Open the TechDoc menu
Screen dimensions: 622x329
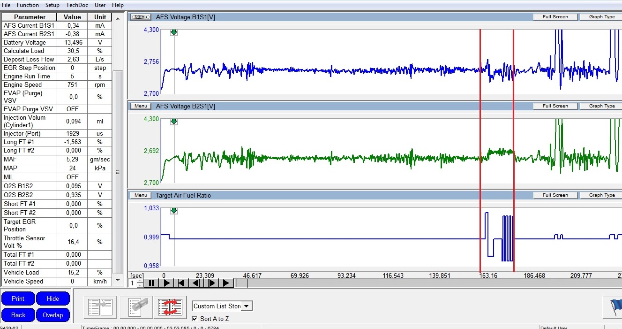76,5
